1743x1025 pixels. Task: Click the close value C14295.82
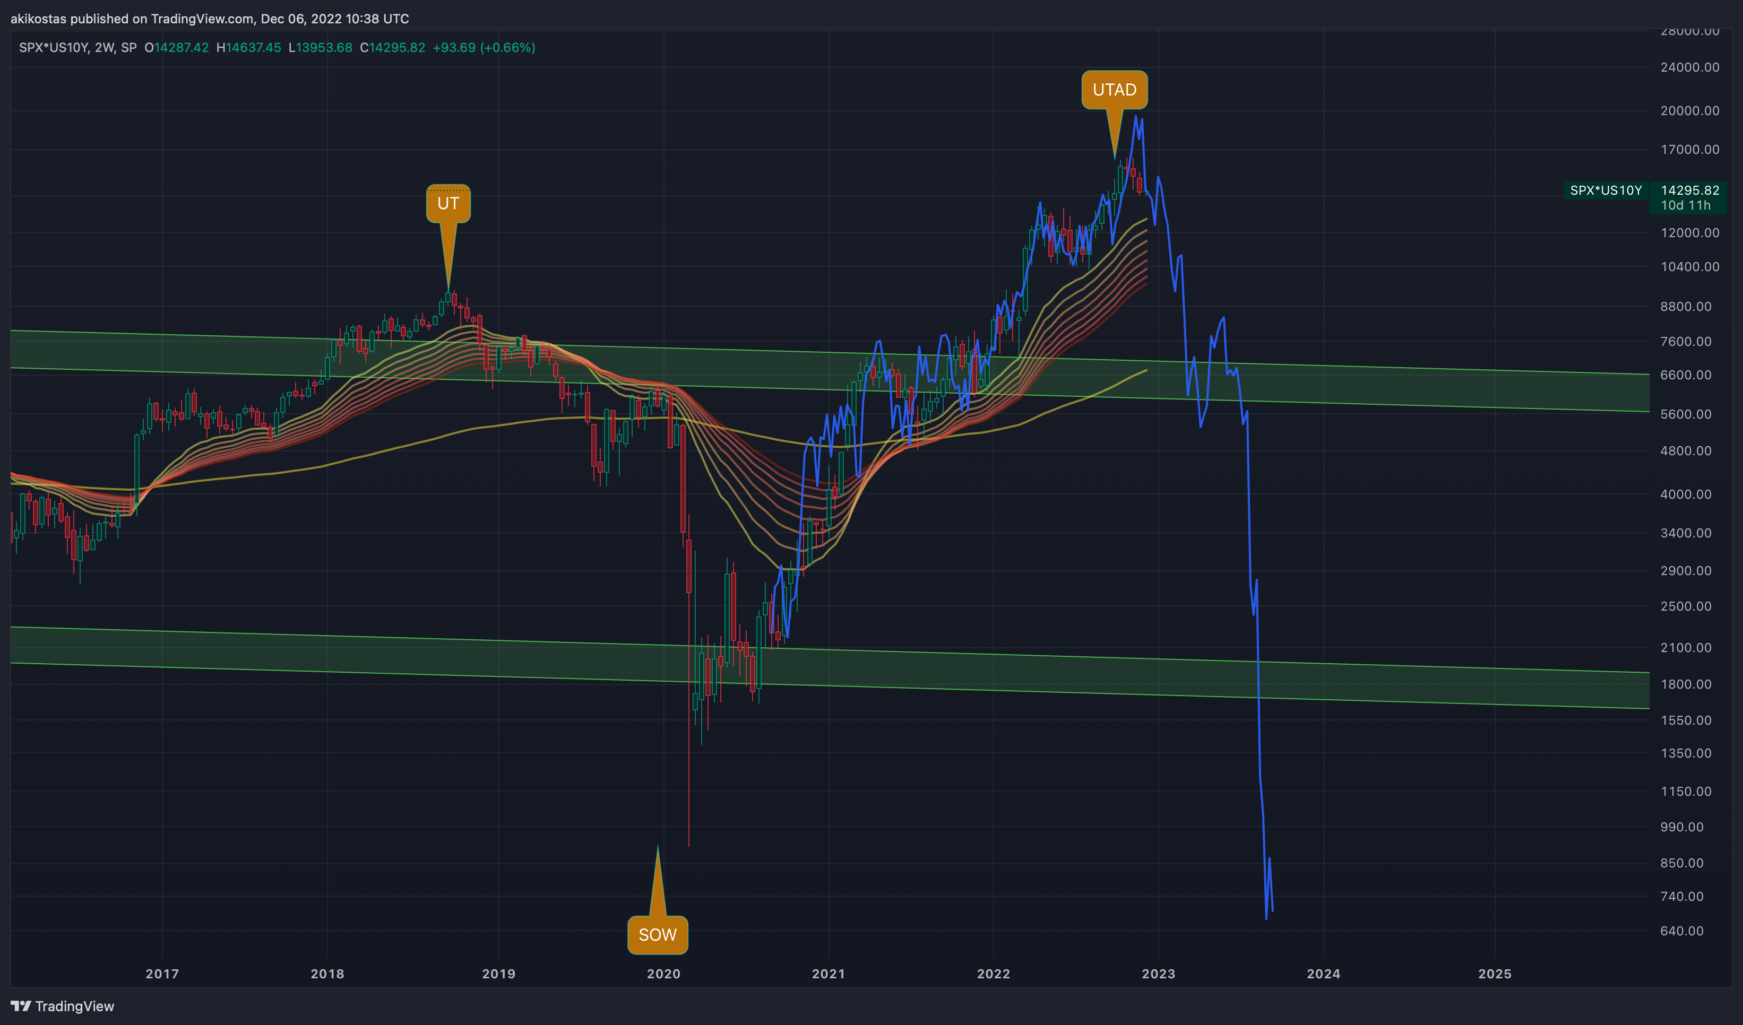(x=393, y=48)
